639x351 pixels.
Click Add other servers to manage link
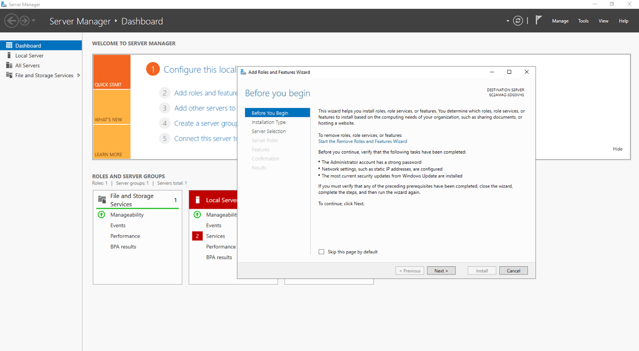click(x=205, y=108)
